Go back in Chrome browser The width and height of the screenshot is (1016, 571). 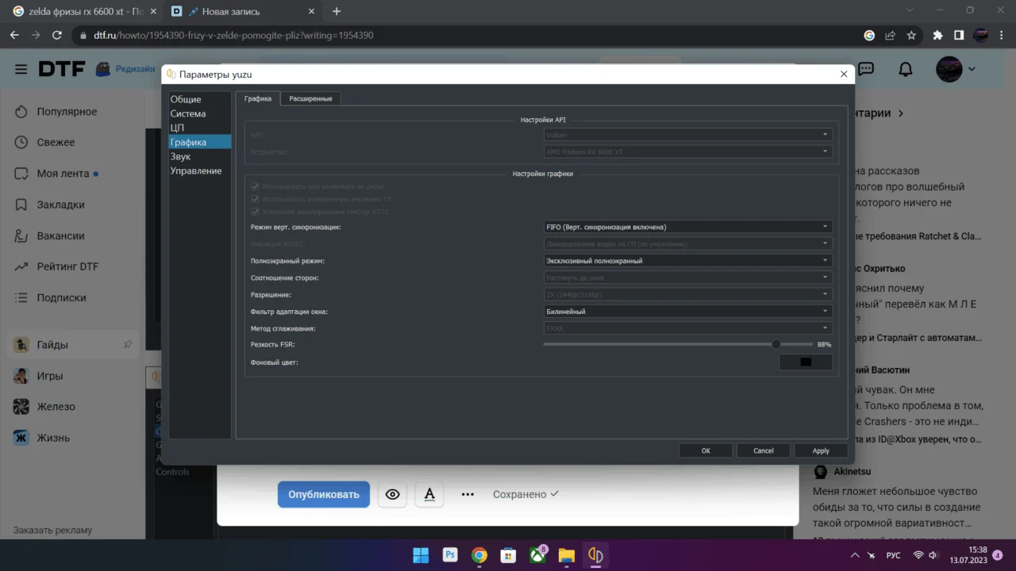click(14, 35)
